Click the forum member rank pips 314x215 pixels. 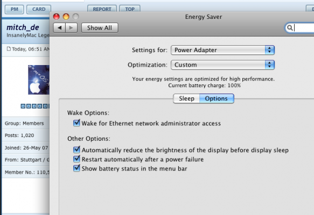click(x=35, y=106)
